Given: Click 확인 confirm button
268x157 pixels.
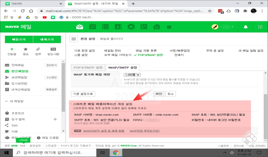Looking at the screenshot, I should tap(159, 94).
